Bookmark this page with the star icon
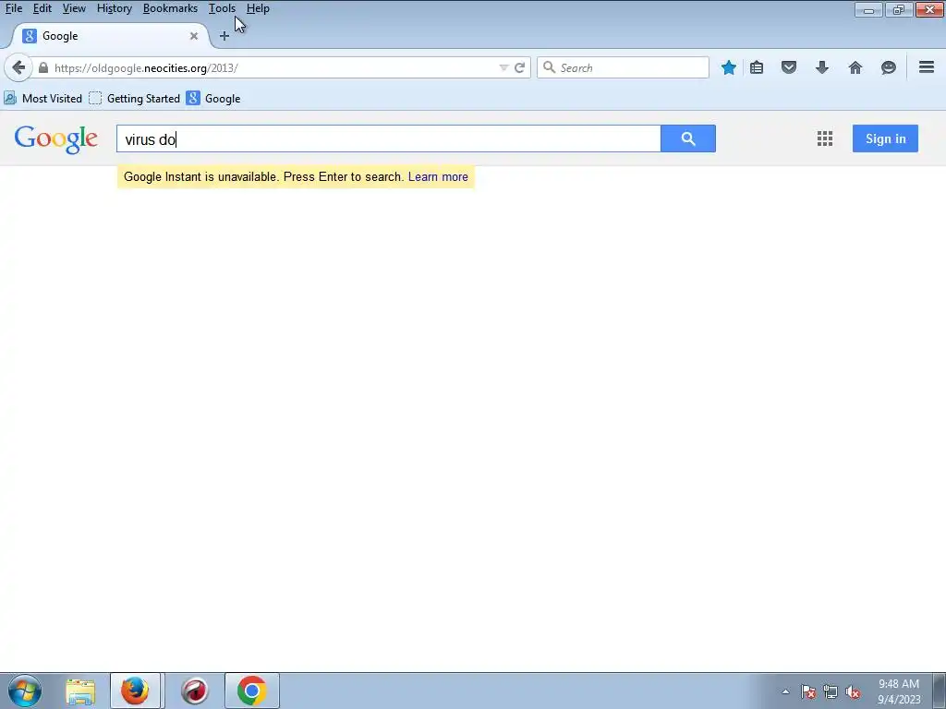 (x=728, y=67)
